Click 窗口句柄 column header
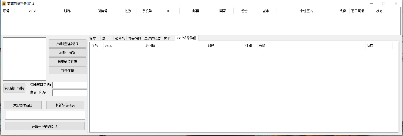 pyautogui.click(x=358, y=11)
